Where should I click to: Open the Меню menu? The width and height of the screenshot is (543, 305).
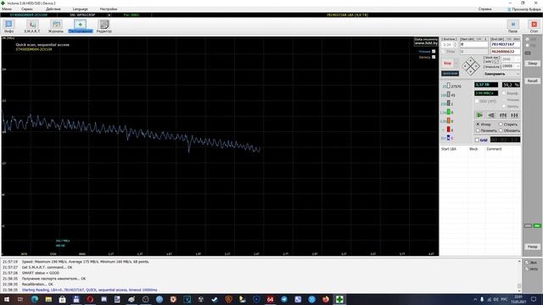click(x=7, y=9)
